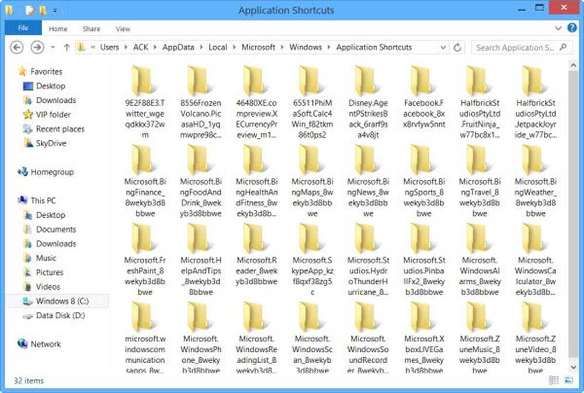Go up one folder level
This screenshot has width=584, height=393.
click(x=67, y=47)
